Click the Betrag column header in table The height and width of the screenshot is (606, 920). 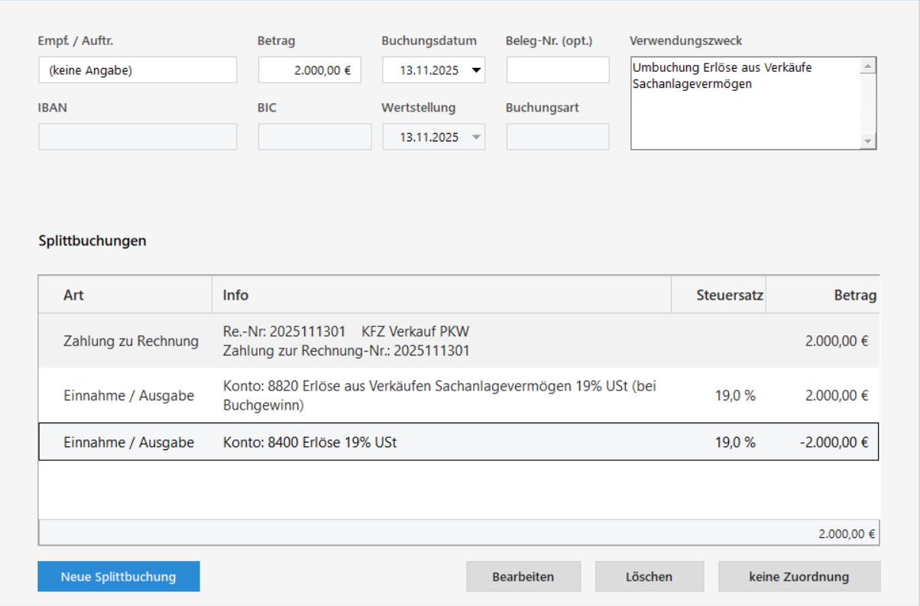pyautogui.click(x=823, y=295)
